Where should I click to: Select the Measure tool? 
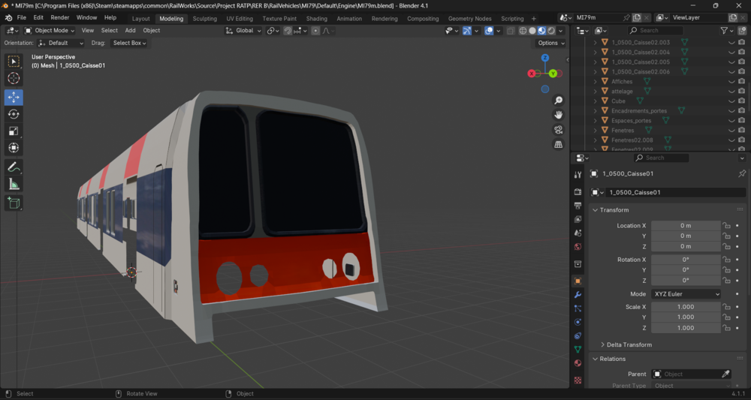point(14,184)
